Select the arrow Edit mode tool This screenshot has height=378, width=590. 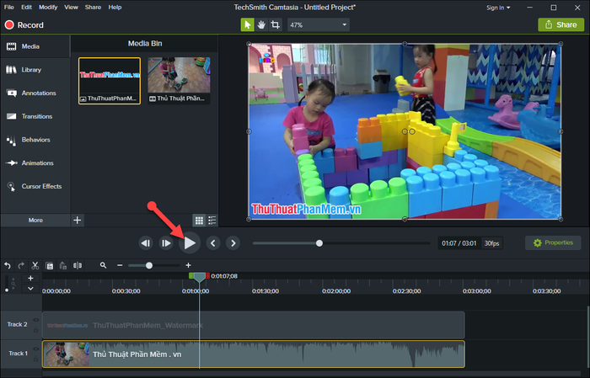pos(247,24)
